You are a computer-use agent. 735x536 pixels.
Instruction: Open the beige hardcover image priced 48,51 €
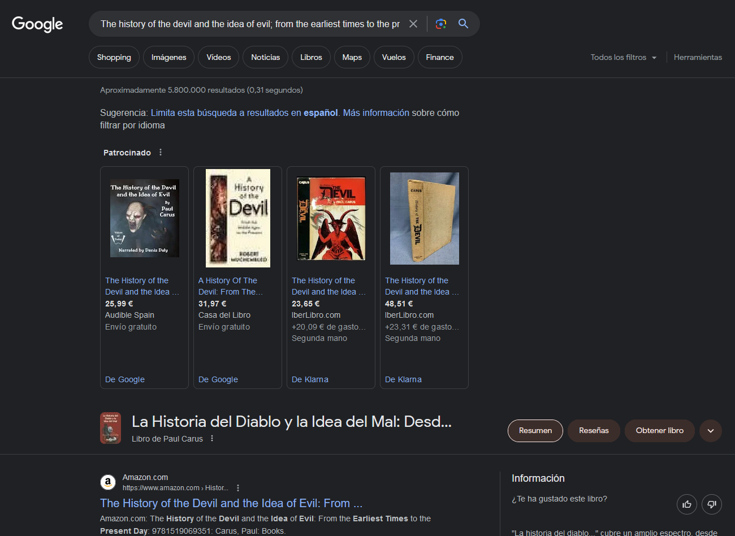pyautogui.click(x=425, y=218)
